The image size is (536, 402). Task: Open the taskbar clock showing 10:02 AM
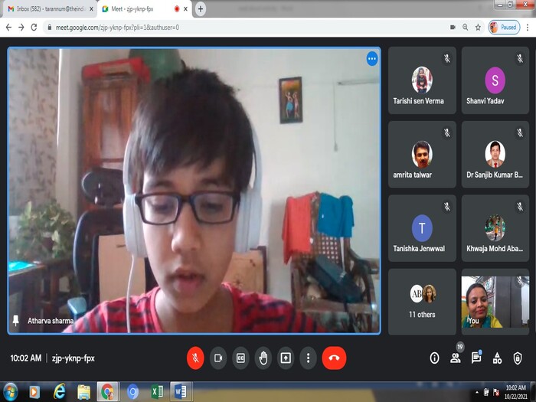click(x=516, y=392)
